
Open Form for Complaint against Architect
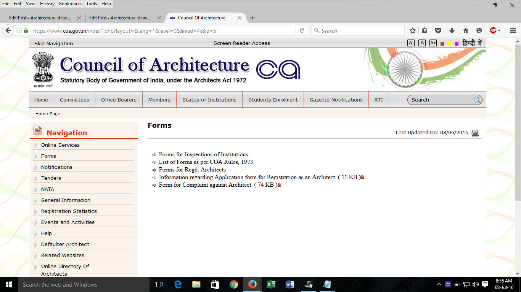click(x=205, y=185)
